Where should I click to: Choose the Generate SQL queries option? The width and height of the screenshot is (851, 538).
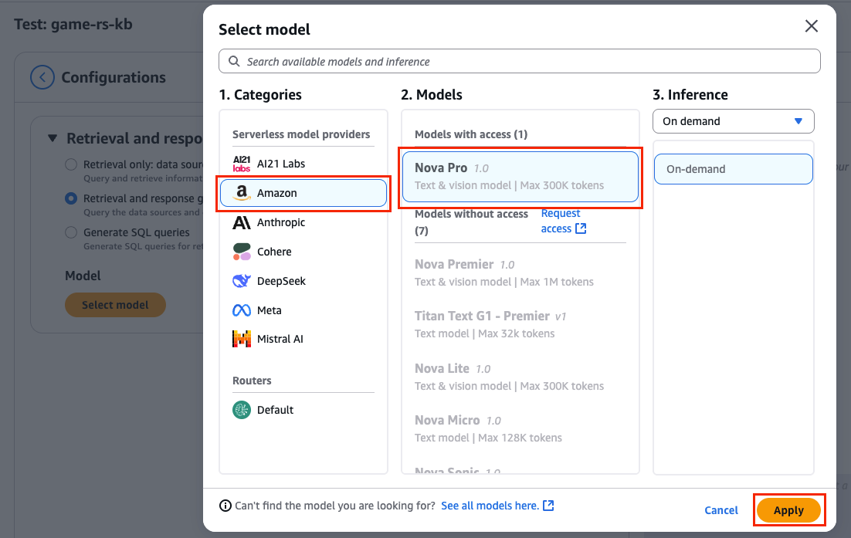[70, 232]
